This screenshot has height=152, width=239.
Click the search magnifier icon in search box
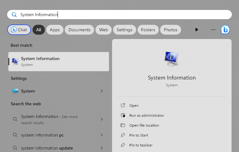14,15
